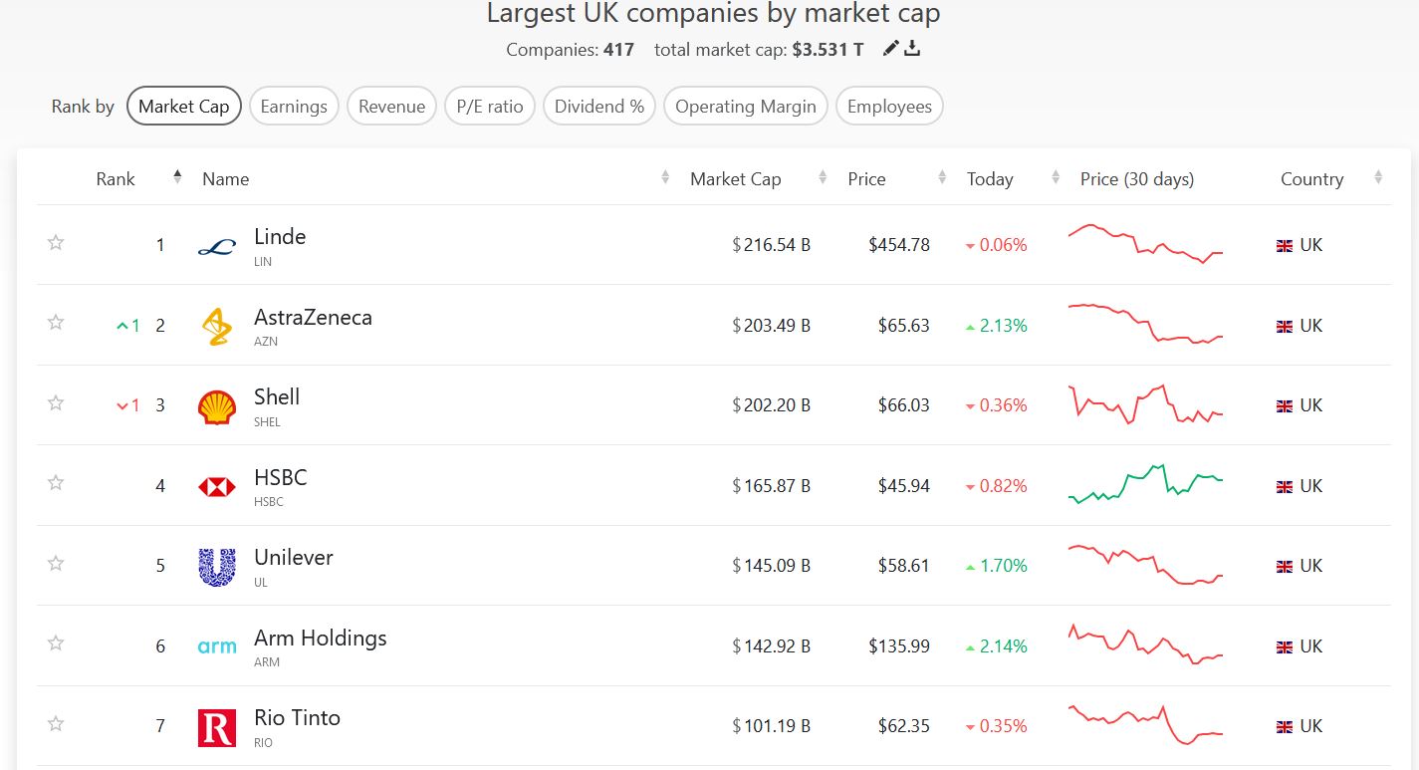The height and width of the screenshot is (770, 1419).
Task: Rank by Operating Margin
Action: pos(745,107)
